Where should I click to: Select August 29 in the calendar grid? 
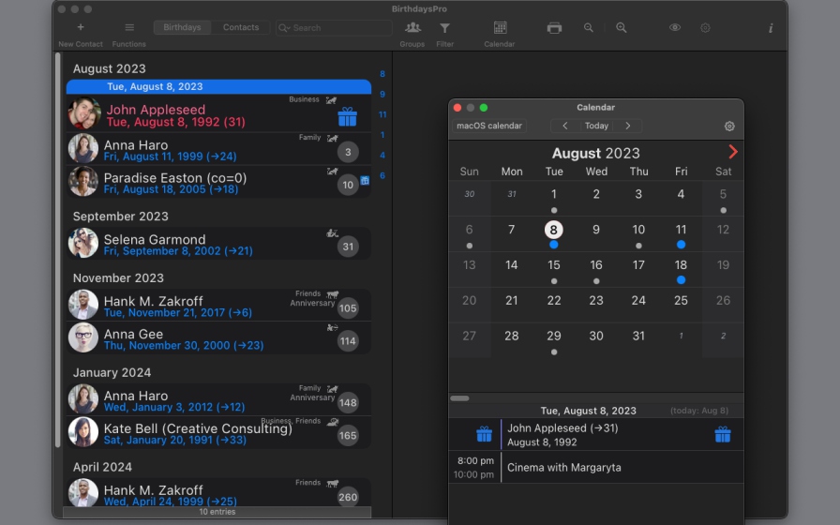553,340
